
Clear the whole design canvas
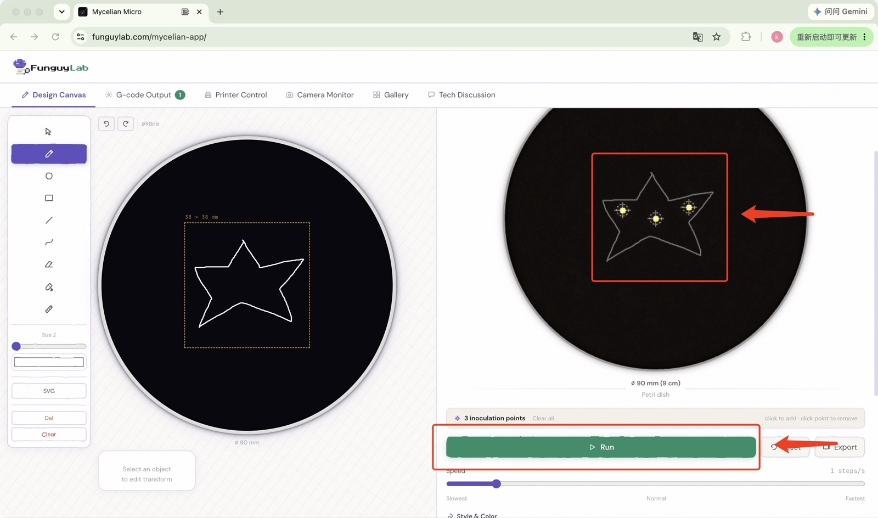(49, 435)
